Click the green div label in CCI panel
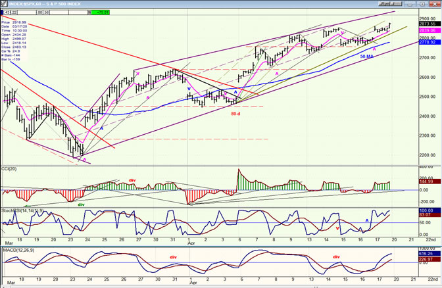This screenshot has height=288, width=442. pos(81,205)
